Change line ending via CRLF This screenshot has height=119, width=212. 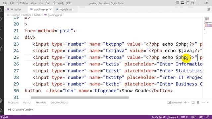tap(193, 117)
